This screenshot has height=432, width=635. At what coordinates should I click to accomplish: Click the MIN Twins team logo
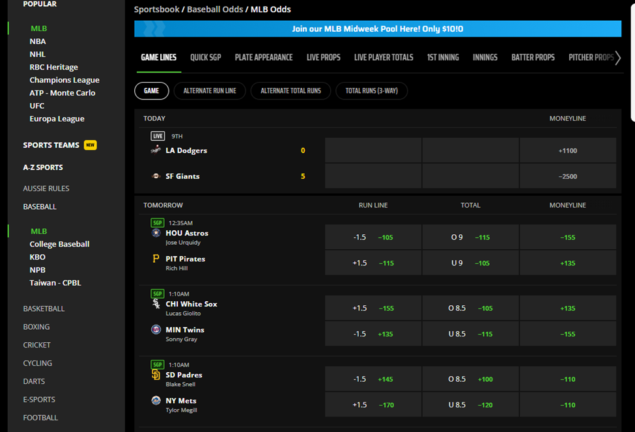tap(156, 329)
